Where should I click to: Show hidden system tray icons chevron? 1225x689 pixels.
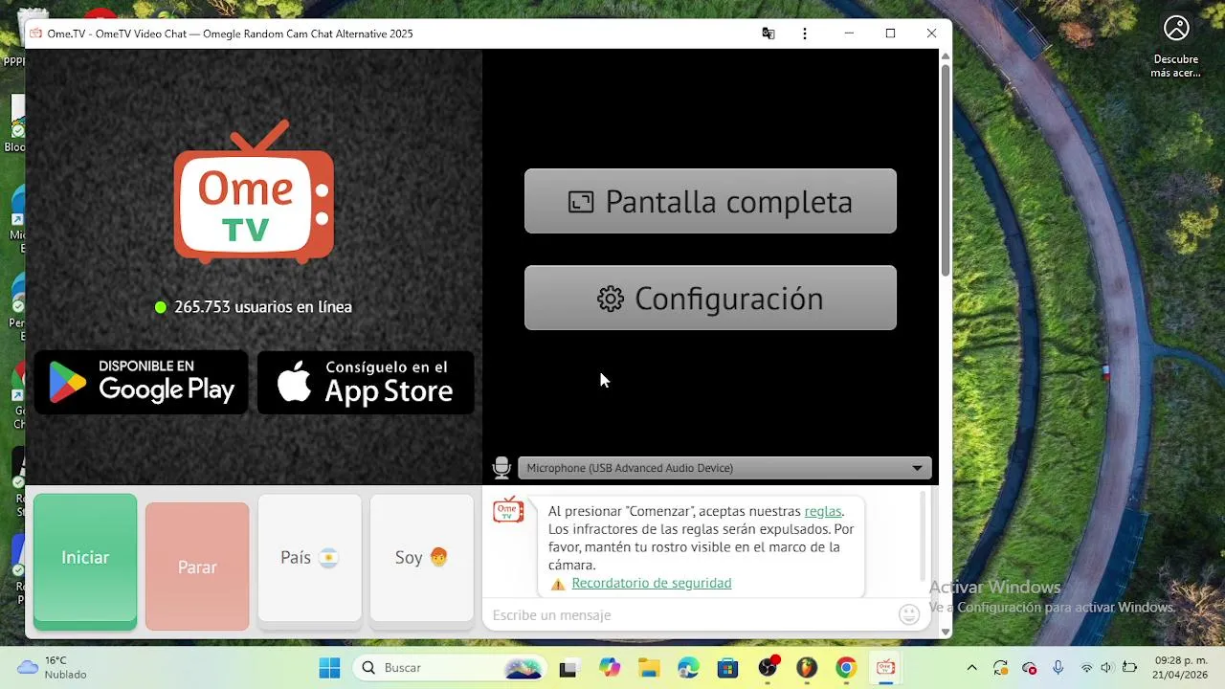point(972,668)
